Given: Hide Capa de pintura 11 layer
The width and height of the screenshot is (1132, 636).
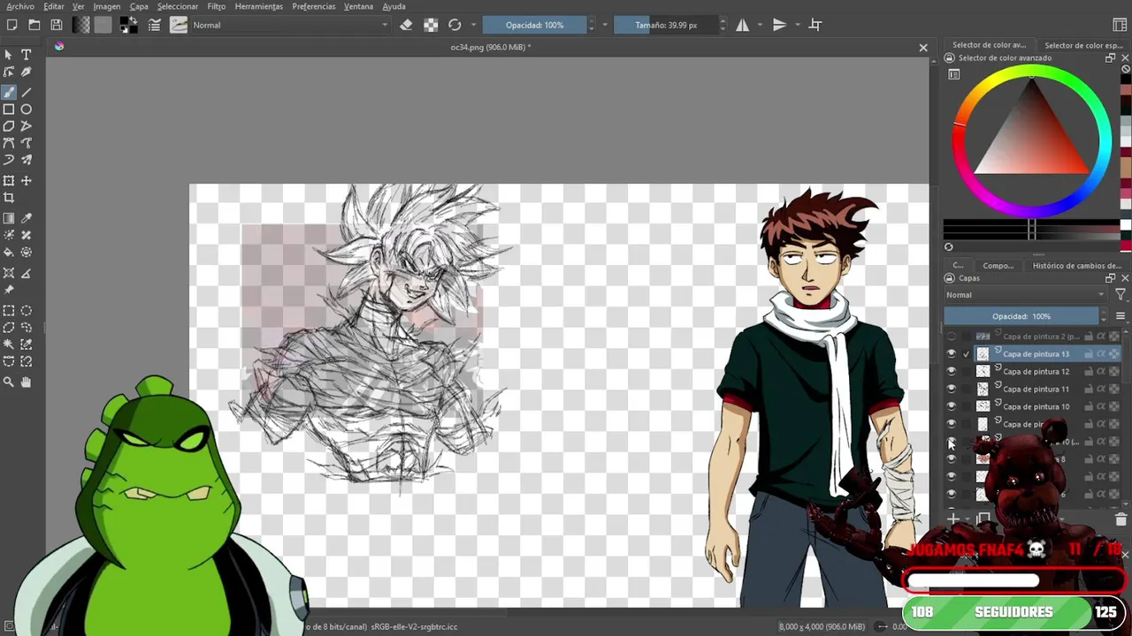Looking at the screenshot, I should [x=952, y=389].
